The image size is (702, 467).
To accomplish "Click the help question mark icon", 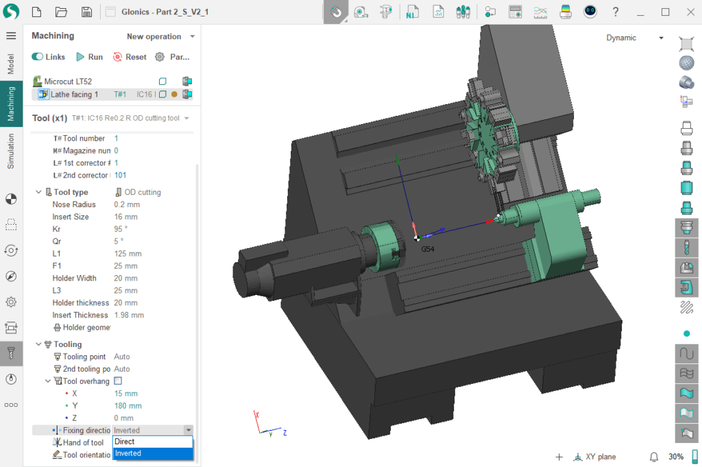I will (x=616, y=12).
